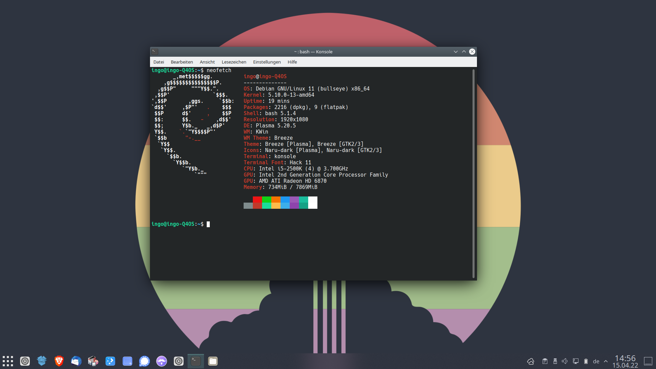Switch keyboard layout by clicking 'de'
Viewport: 656px width, 369px height.
[597, 361]
